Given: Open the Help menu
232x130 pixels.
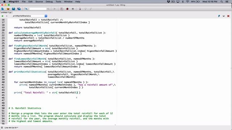Looking at the screenshot, I should tap(78, 1).
